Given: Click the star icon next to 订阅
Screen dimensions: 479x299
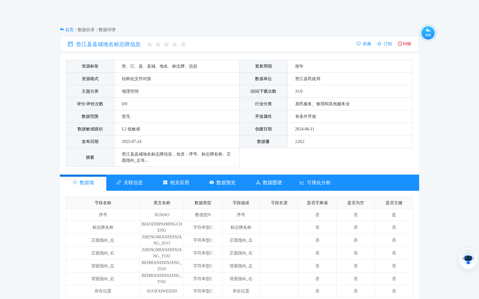Looking at the screenshot, I should pyautogui.click(x=379, y=44).
